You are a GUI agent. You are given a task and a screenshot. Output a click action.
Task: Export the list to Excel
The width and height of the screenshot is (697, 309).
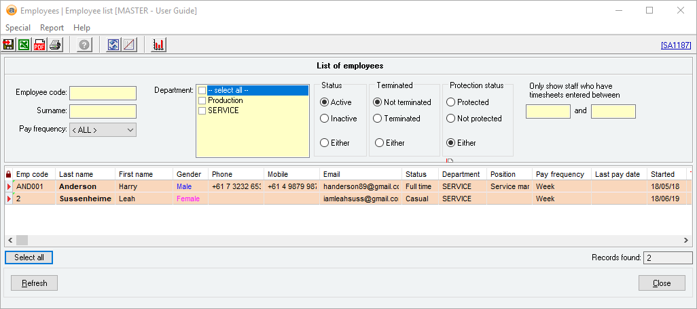click(x=24, y=45)
